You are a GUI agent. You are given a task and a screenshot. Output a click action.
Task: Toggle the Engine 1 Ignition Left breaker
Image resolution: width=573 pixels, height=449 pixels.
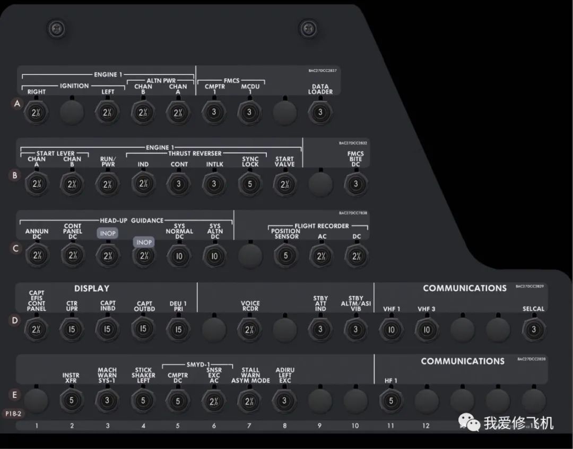(x=108, y=113)
